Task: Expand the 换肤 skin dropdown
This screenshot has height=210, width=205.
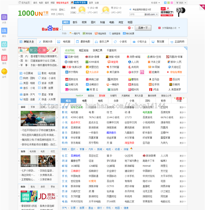Action: pos(181,3)
